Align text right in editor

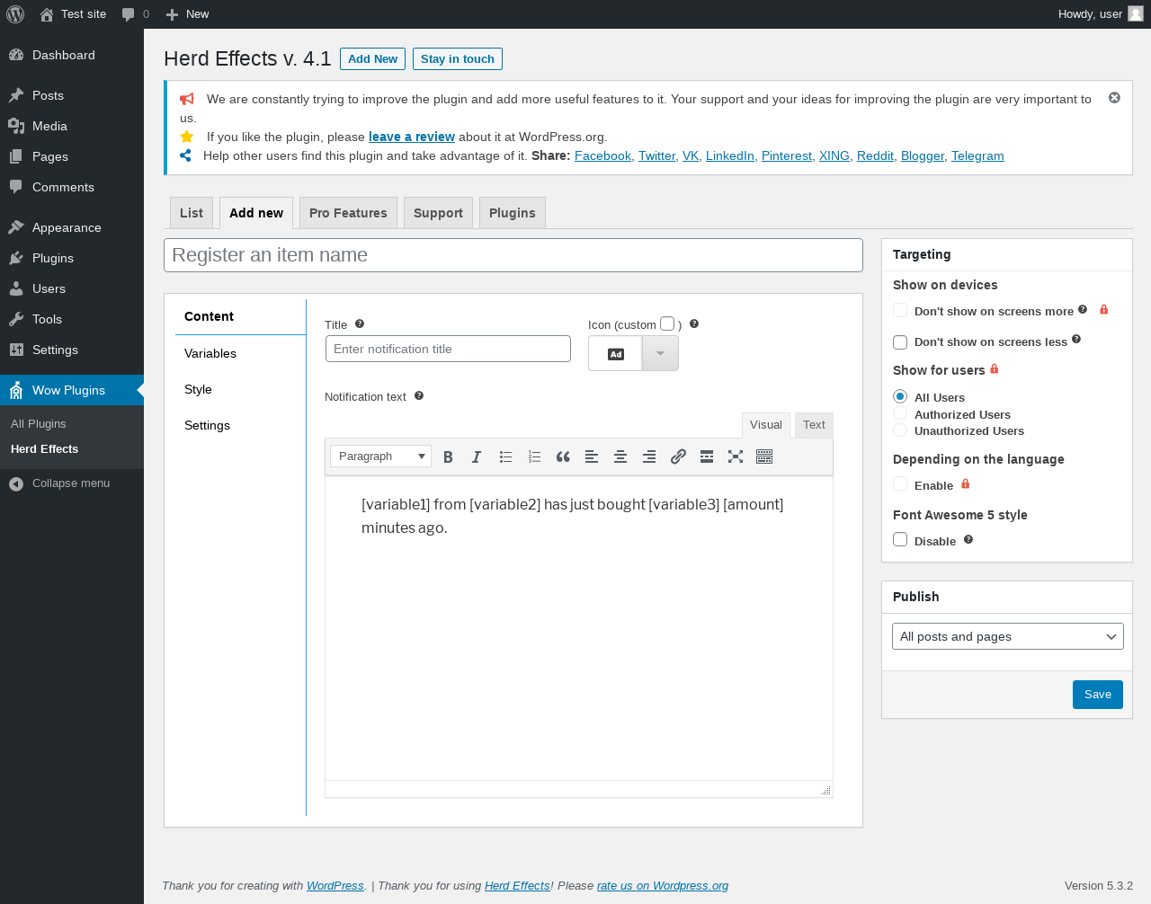(649, 456)
